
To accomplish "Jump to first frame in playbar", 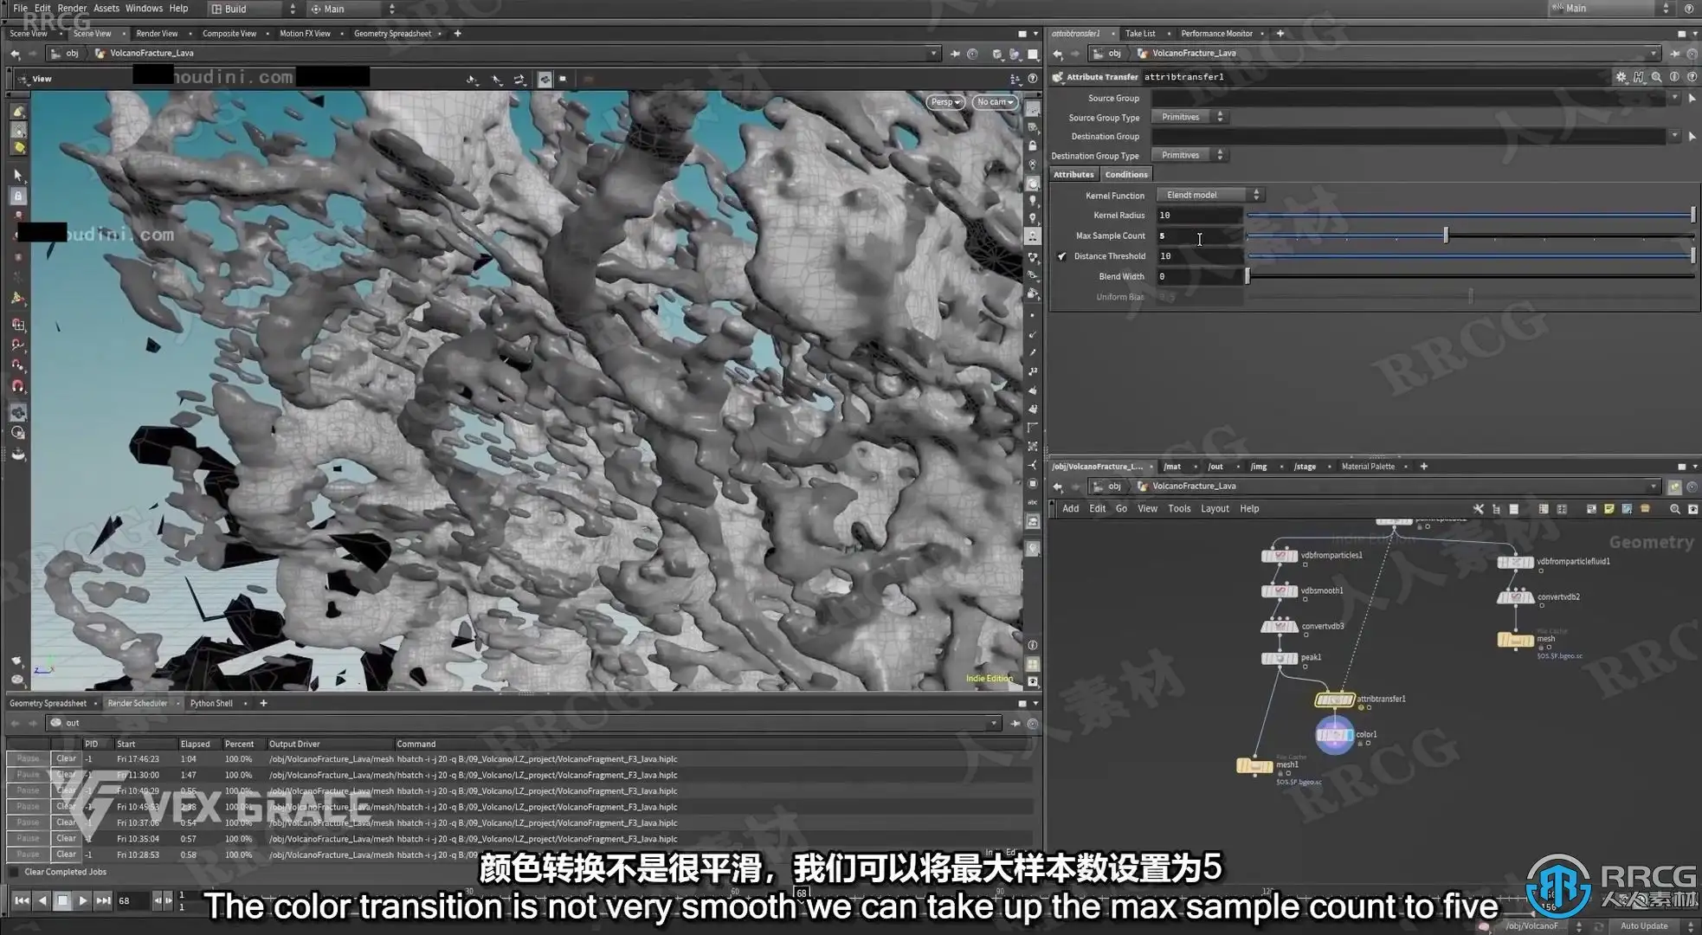I will 22,900.
